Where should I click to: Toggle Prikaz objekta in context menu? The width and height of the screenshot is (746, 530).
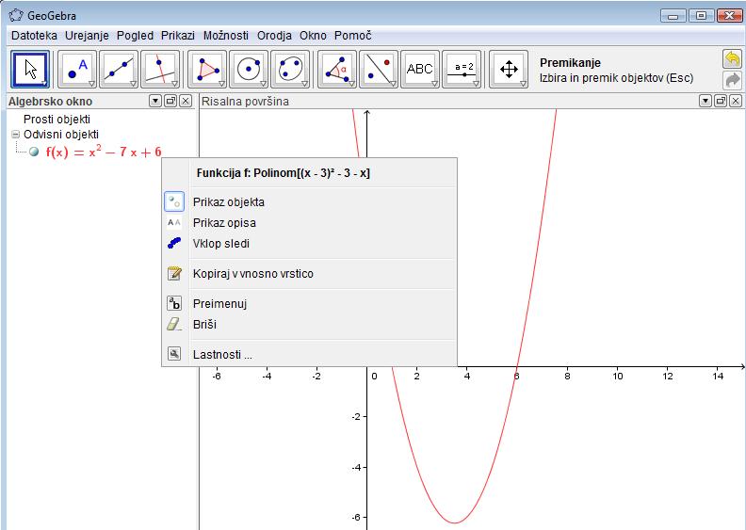pyautogui.click(x=229, y=201)
